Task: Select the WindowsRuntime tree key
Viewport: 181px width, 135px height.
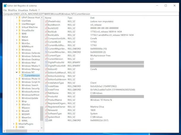Action: pos(30,92)
